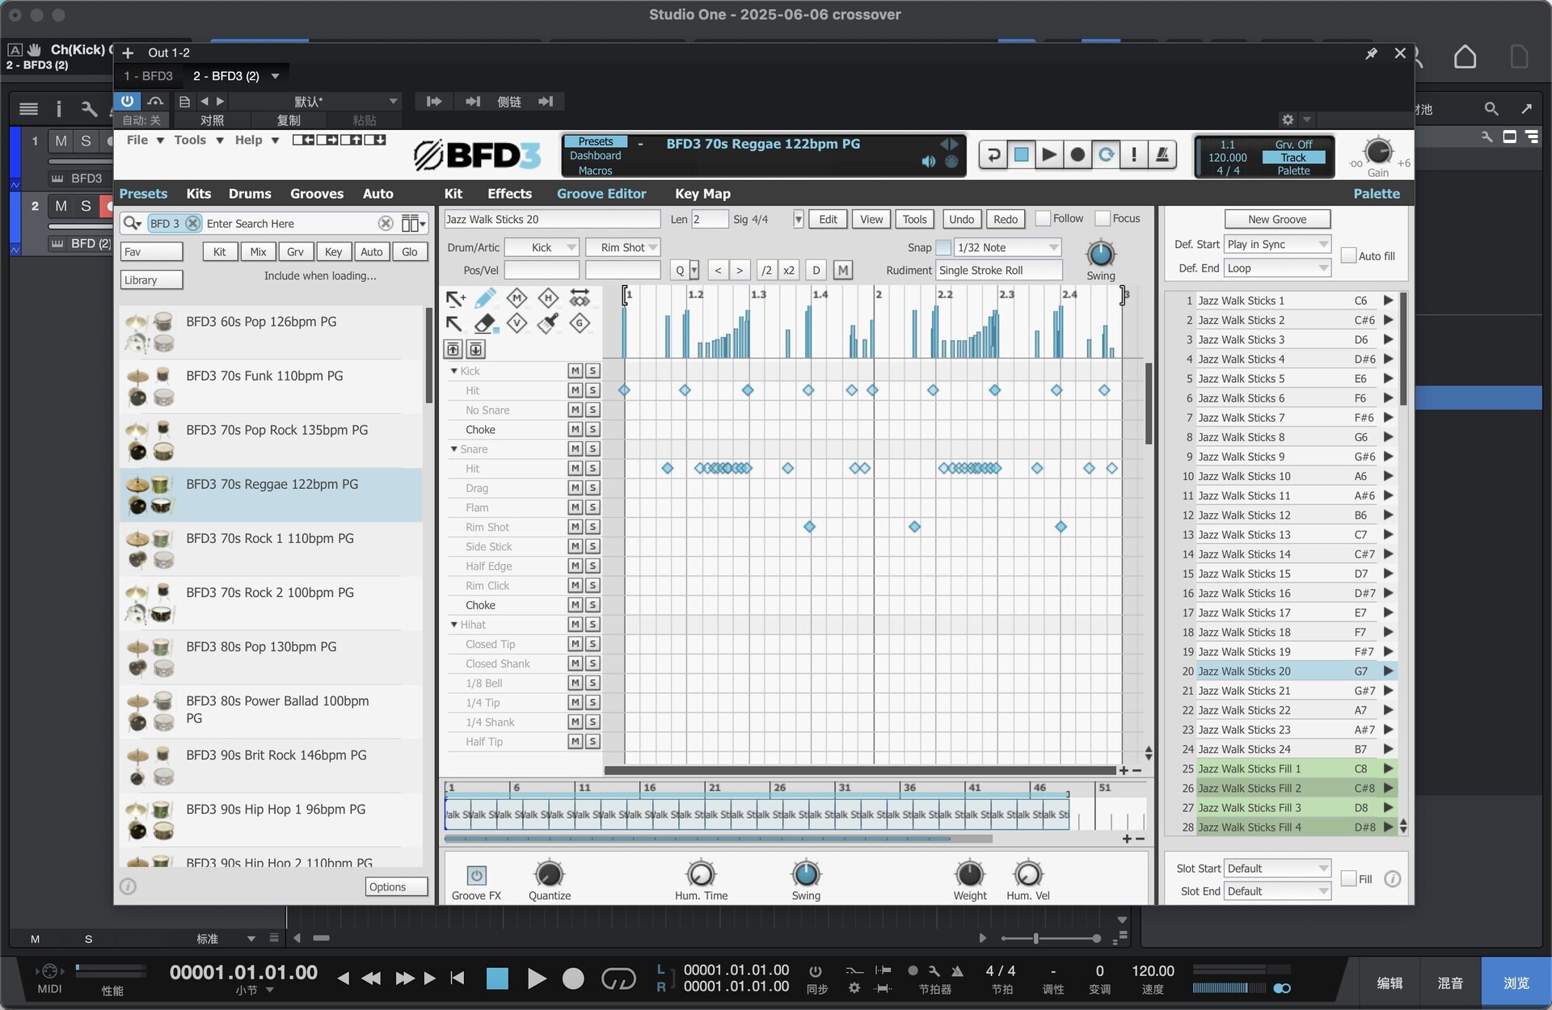Select the eraser tool in Groove Editor
1552x1010 pixels.
(485, 324)
